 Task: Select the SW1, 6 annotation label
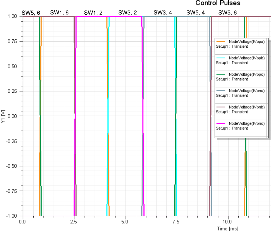pos(59,13)
